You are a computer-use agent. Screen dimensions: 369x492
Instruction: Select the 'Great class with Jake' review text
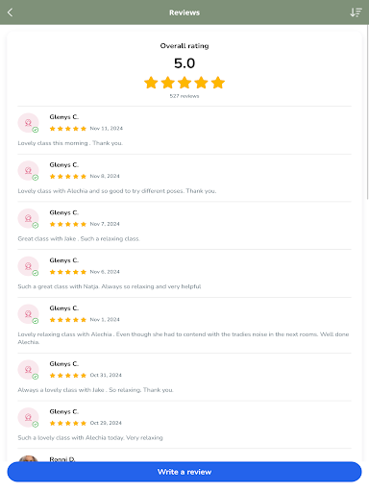[x=79, y=238]
